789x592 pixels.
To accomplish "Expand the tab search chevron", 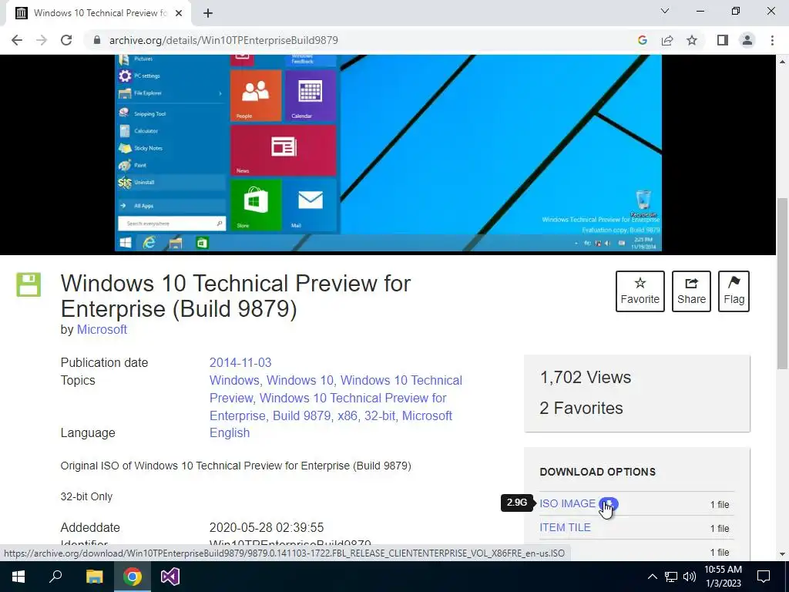I will (x=665, y=11).
